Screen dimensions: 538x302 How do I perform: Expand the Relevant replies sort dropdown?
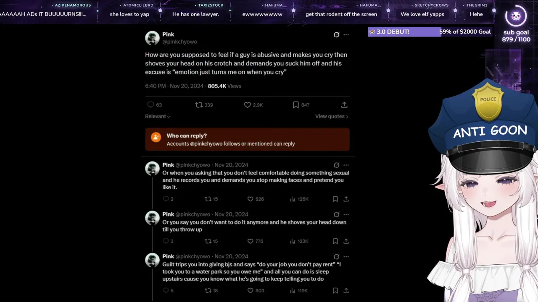tap(158, 117)
